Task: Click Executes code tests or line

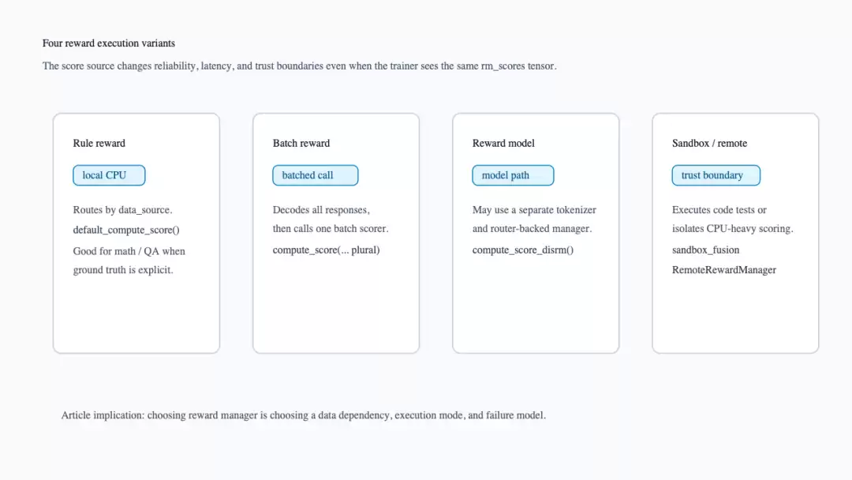Action: tap(719, 210)
